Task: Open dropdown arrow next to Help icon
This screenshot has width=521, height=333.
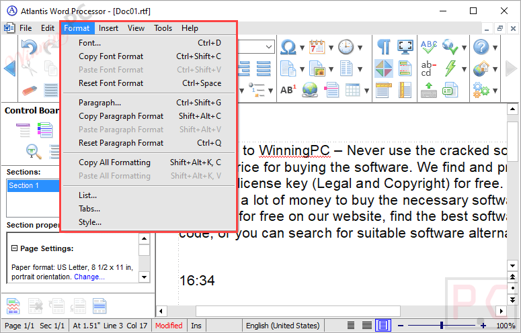Action: tap(495, 48)
